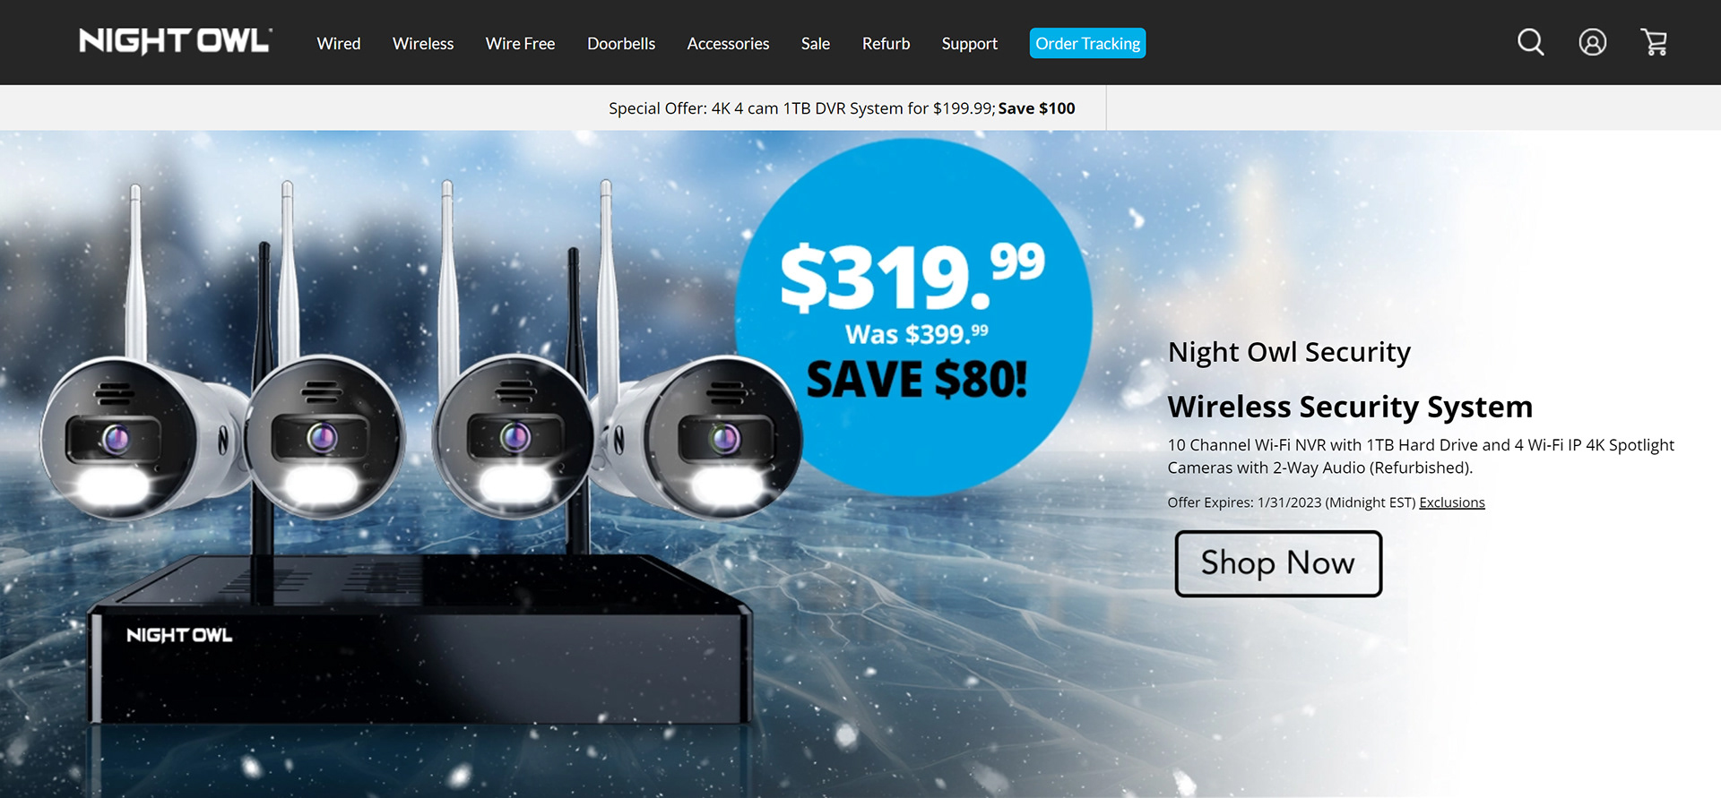Open the Refurb section
The image size is (1721, 798).
point(886,43)
